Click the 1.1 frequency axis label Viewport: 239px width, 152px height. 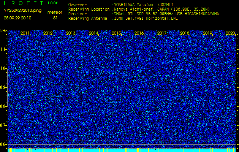coord(3,49)
